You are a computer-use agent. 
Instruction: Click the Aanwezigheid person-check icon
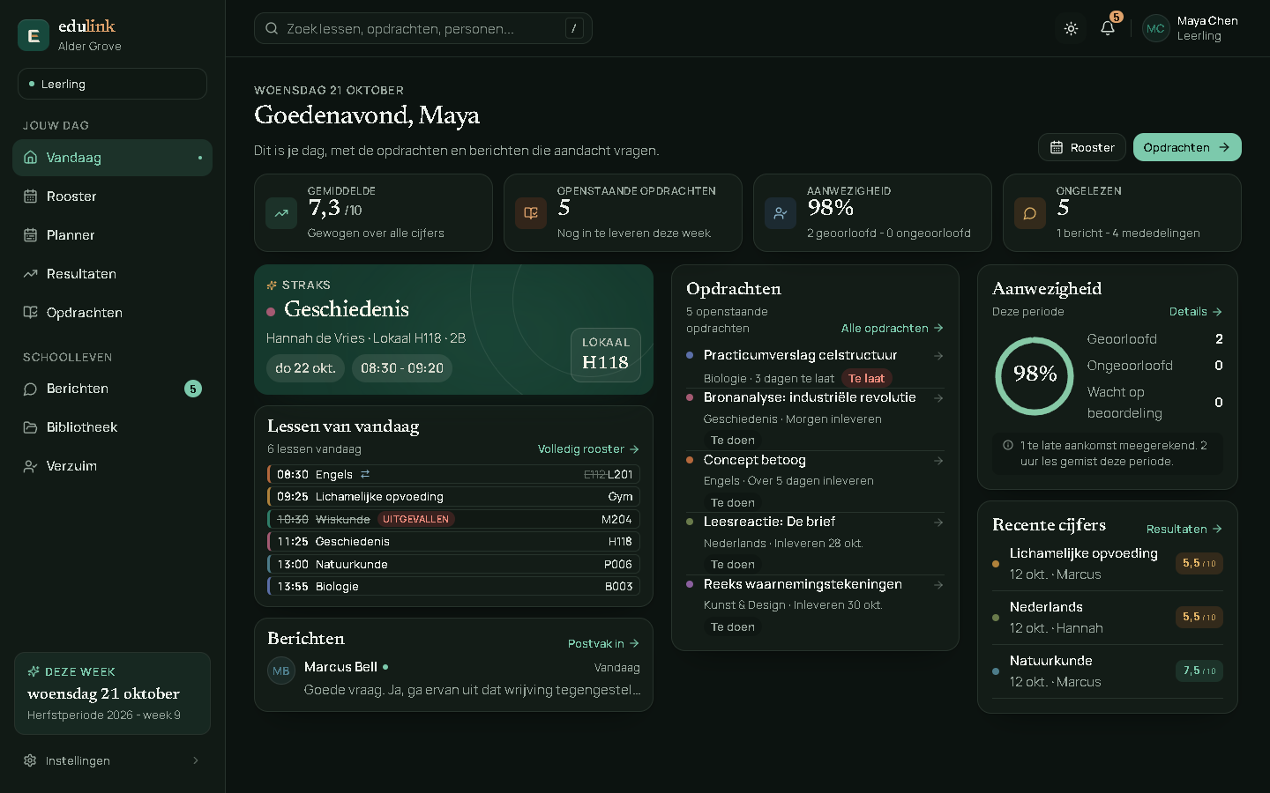pyautogui.click(x=781, y=213)
